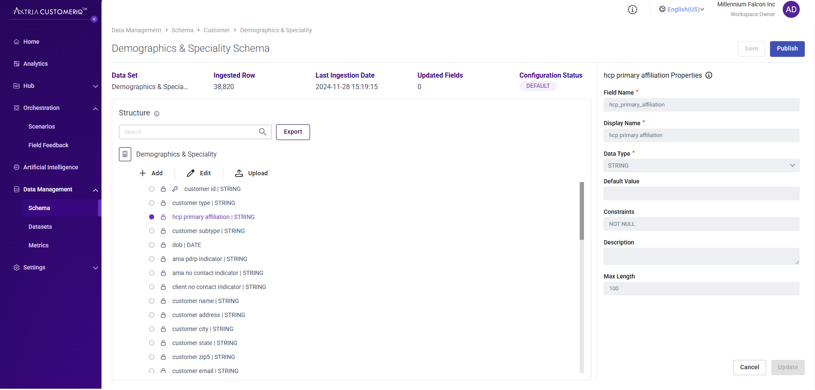Export the Demographics & Speciality structure

293,132
